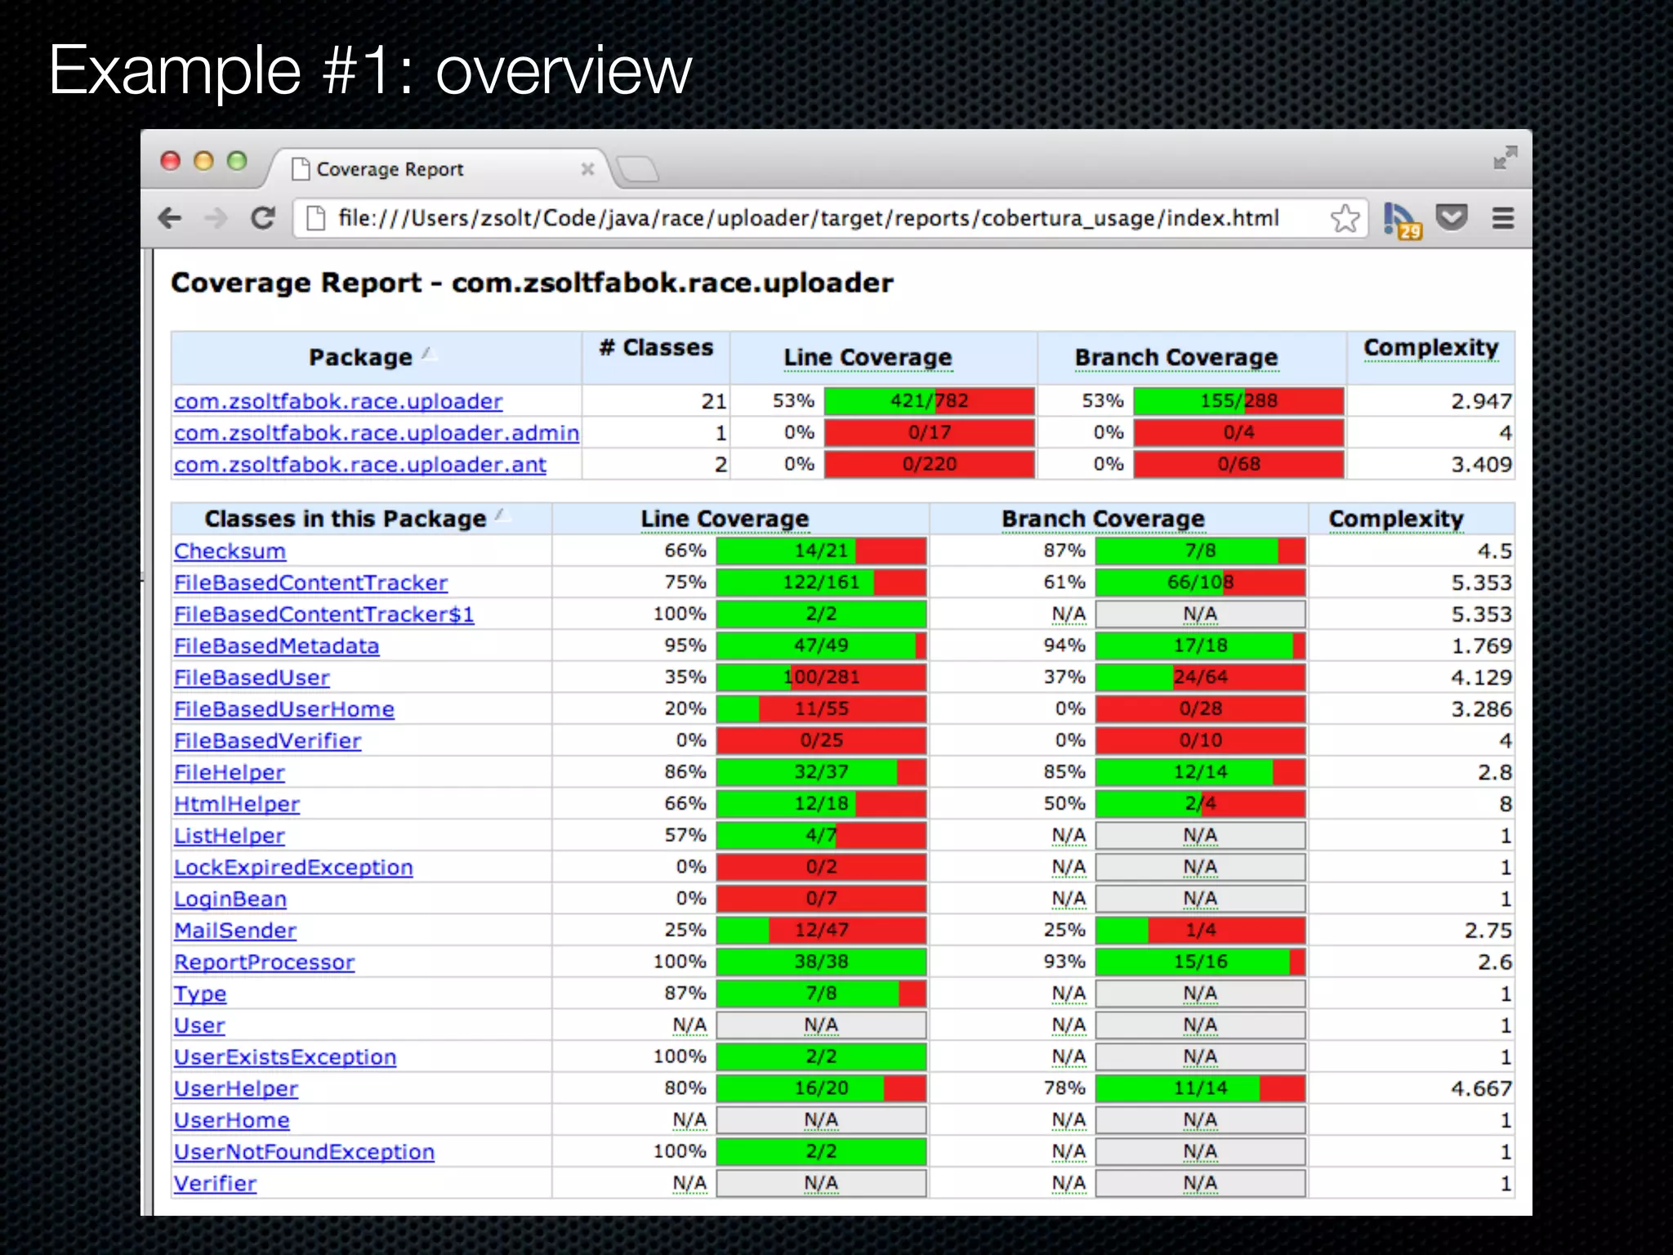Open the RSS extension with 29 badge
1673x1255 pixels.
pyautogui.click(x=1402, y=221)
